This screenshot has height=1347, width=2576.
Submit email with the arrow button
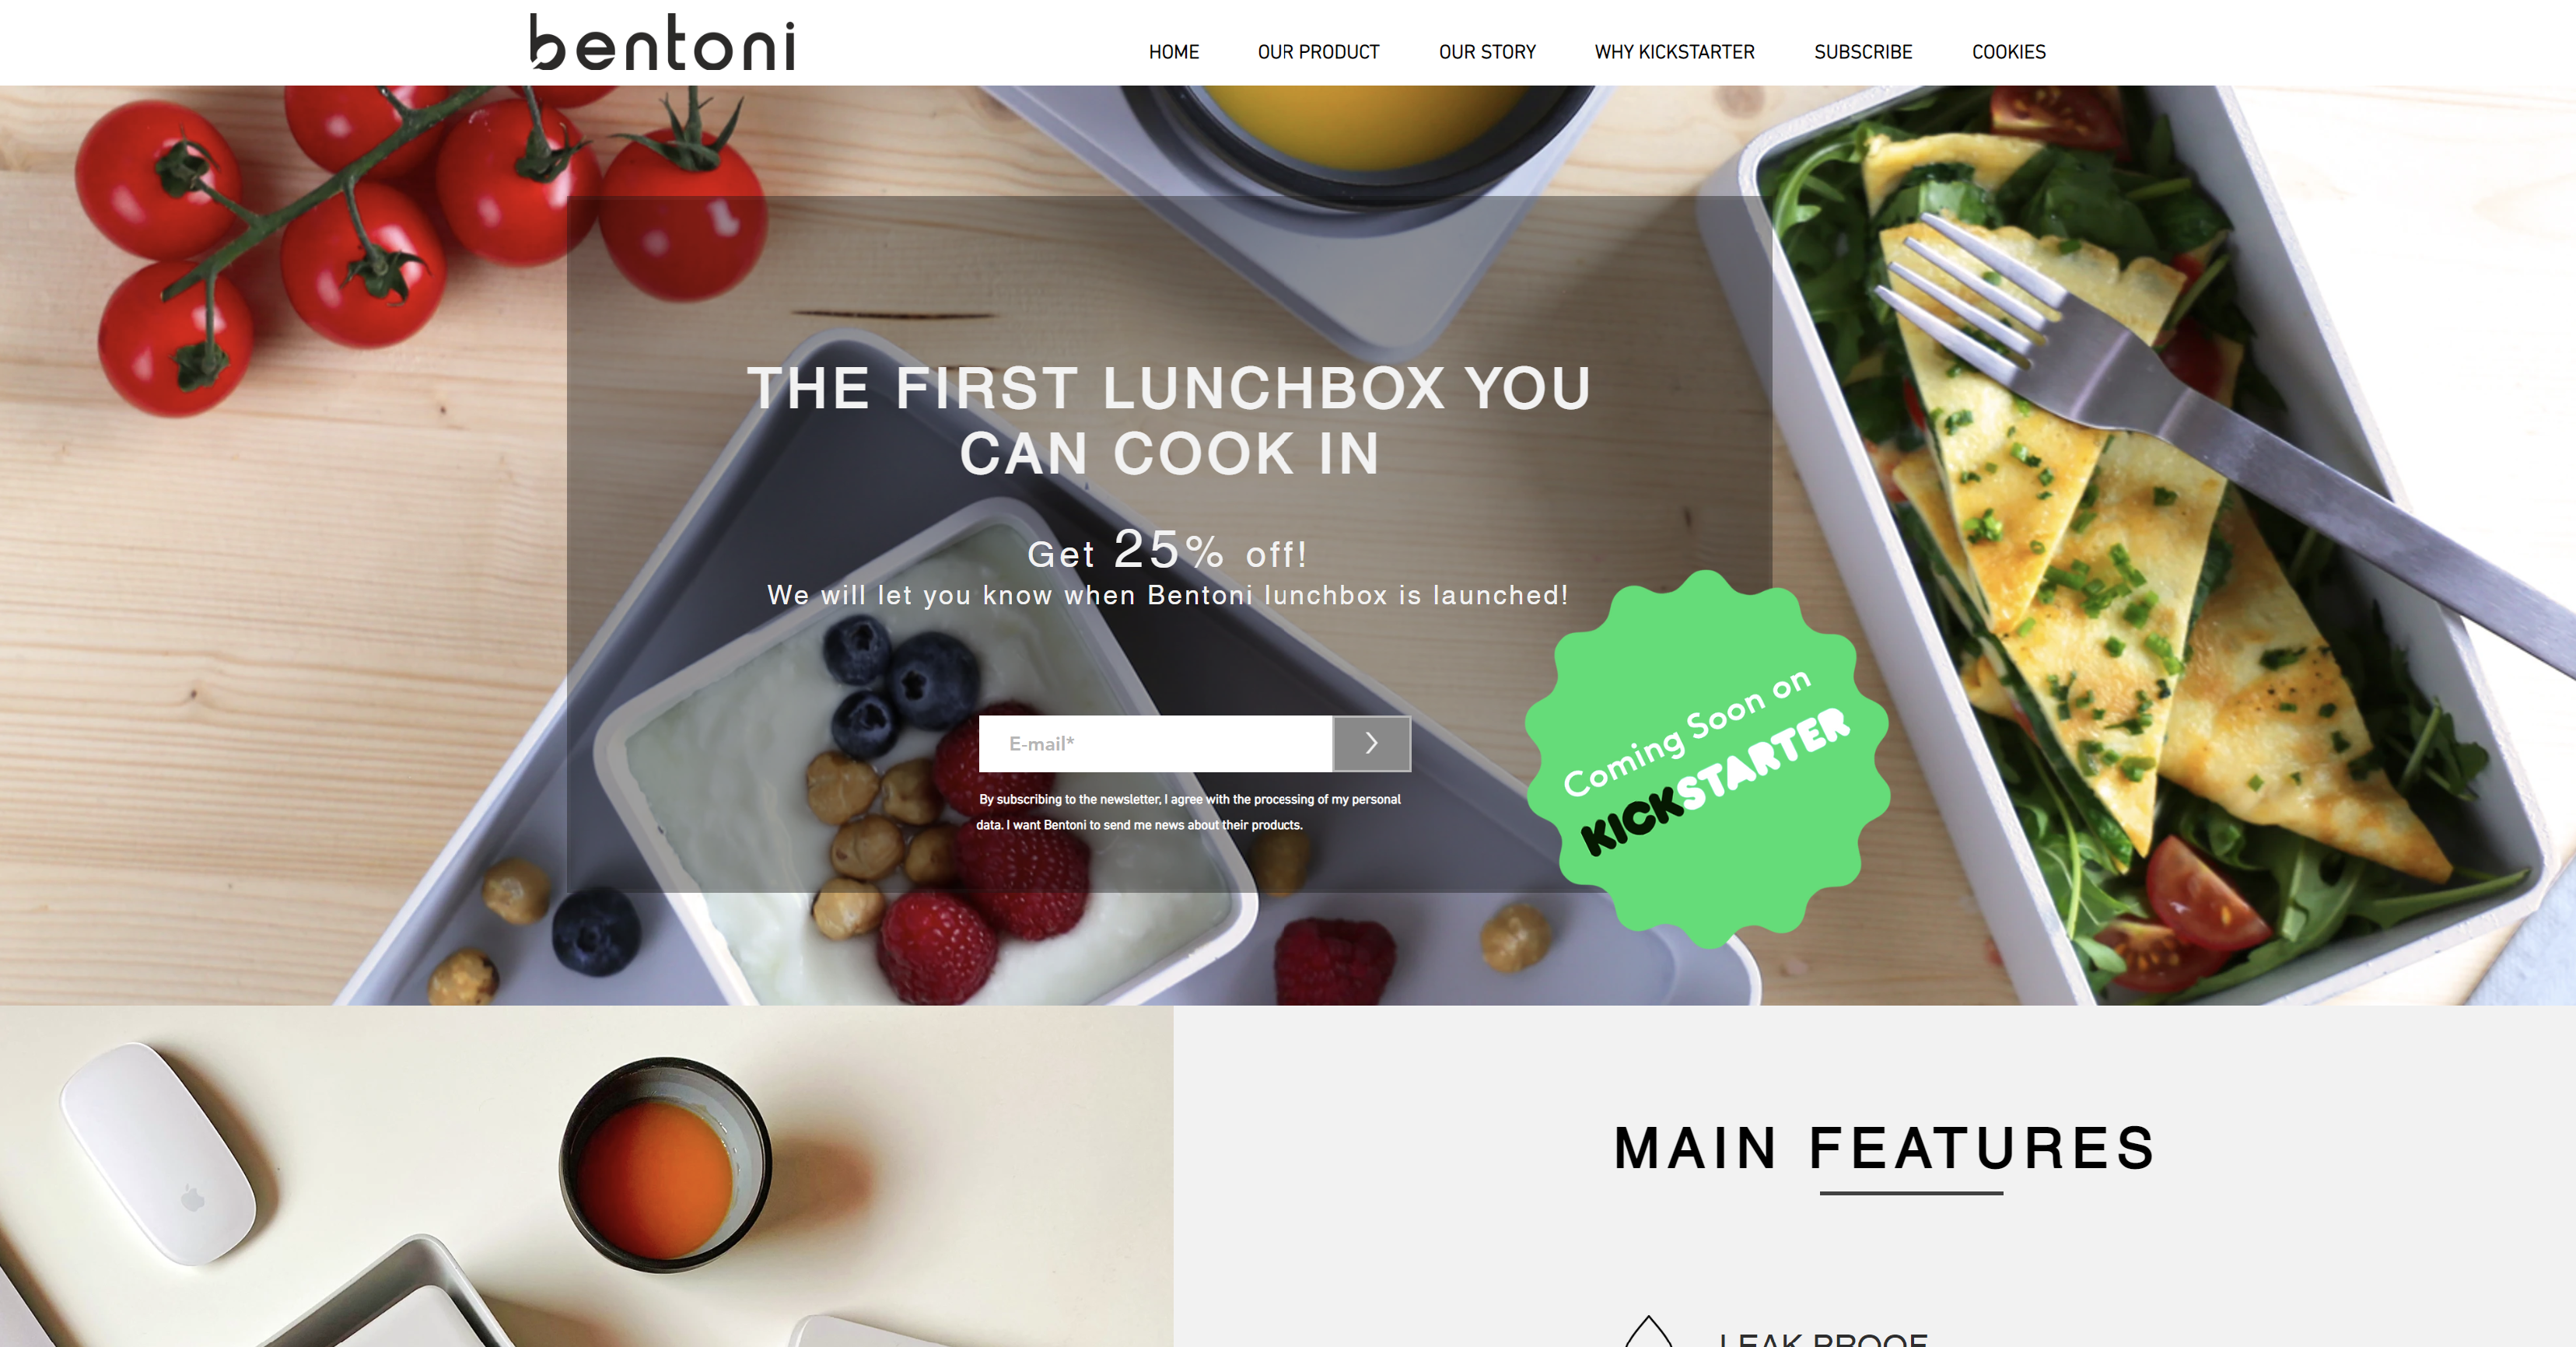point(1371,743)
